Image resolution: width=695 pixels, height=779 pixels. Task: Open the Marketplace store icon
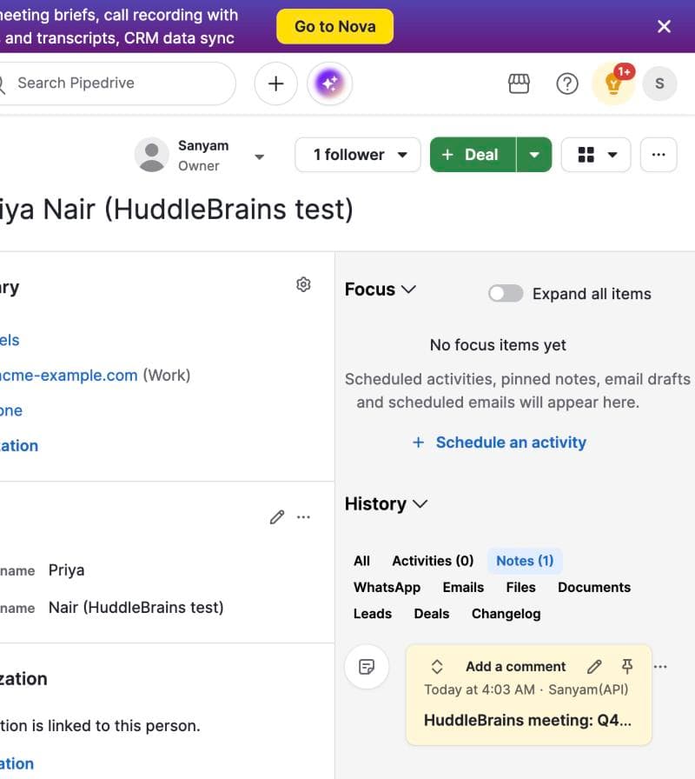(x=519, y=83)
